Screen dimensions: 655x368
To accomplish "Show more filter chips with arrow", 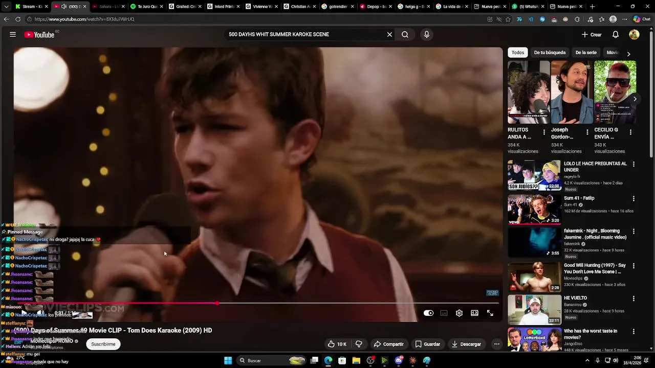I will [x=628, y=54].
